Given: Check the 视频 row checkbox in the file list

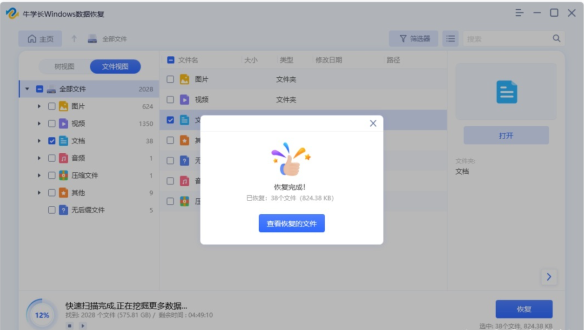Looking at the screenshot, I should (x=170, y=100).
